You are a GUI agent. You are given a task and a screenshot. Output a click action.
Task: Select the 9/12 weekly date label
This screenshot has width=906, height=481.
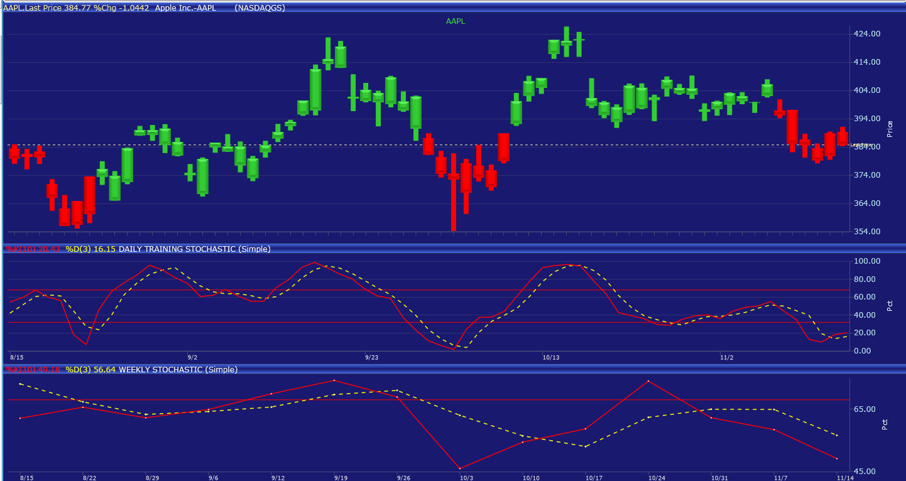point(278,478)
